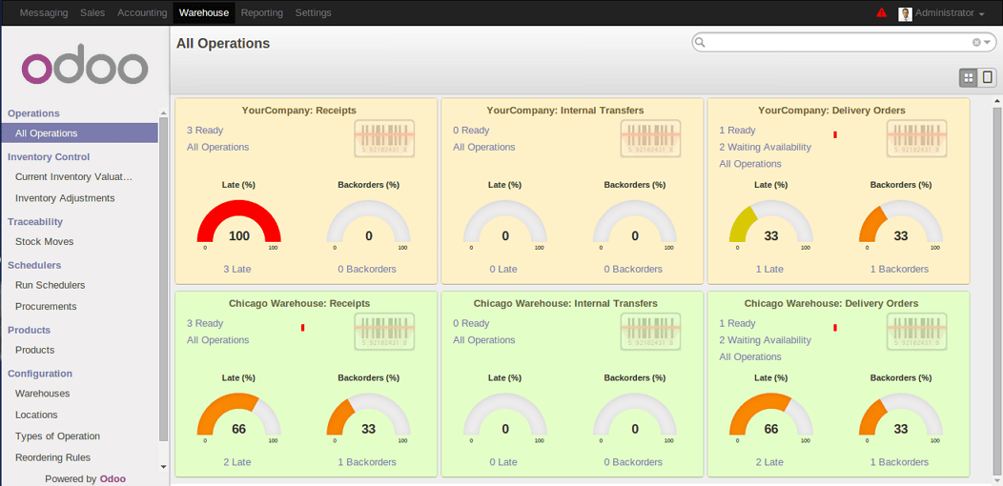
Task: Select Inventory Adjustments in sidebar
Action: pos(65,198)
